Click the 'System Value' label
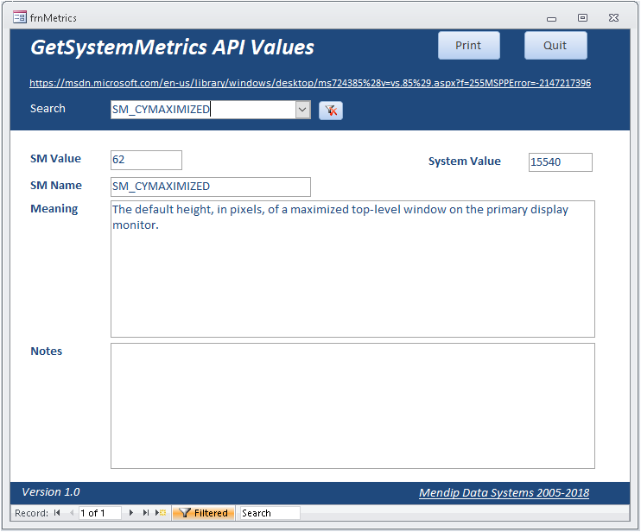641x532 pixels. 465,161
